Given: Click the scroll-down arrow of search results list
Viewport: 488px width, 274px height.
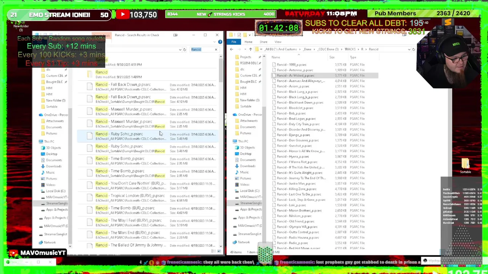Looking at the screenshot, I should pyautogui.click(x=221, y=246).
